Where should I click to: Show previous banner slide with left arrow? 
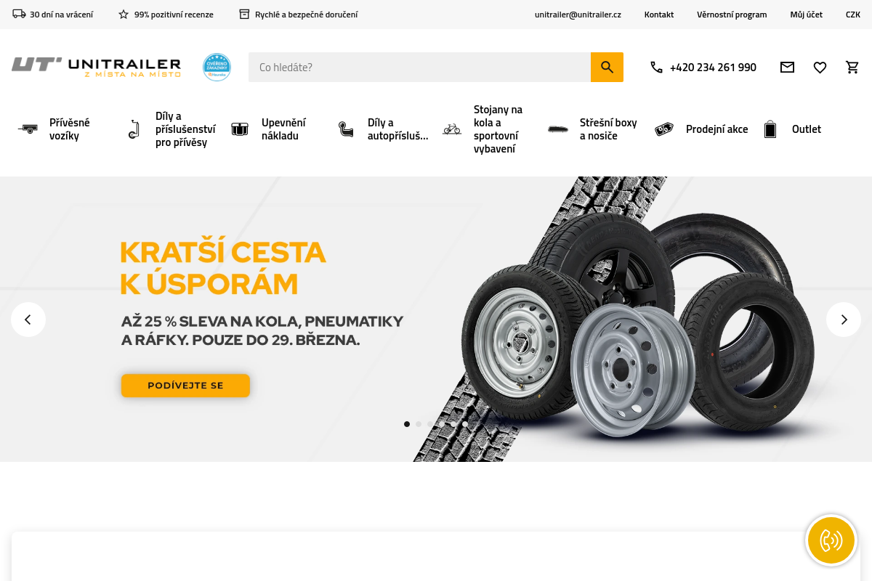28,320
